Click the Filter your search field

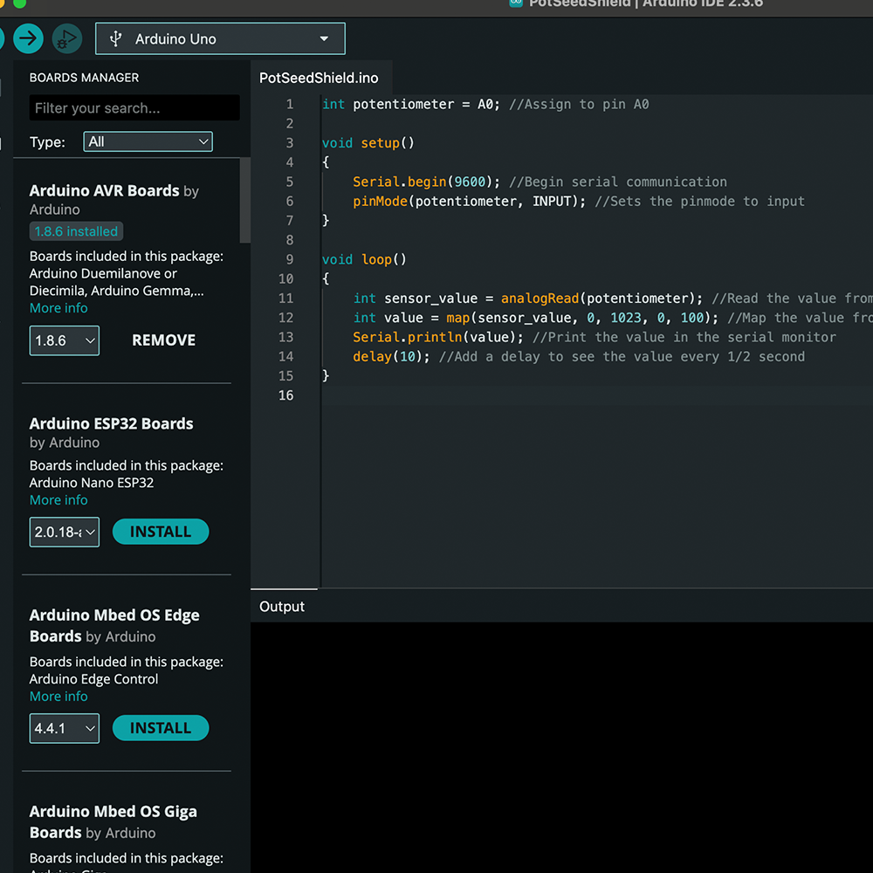tap(134, 107)
